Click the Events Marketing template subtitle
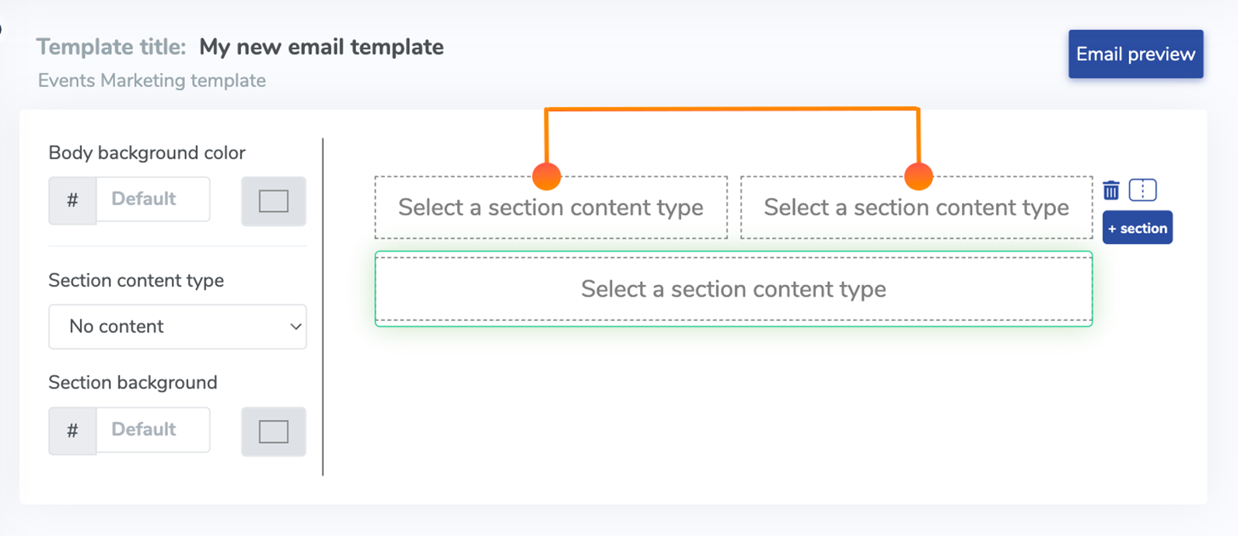1238x536 pixels. (152, 81)
